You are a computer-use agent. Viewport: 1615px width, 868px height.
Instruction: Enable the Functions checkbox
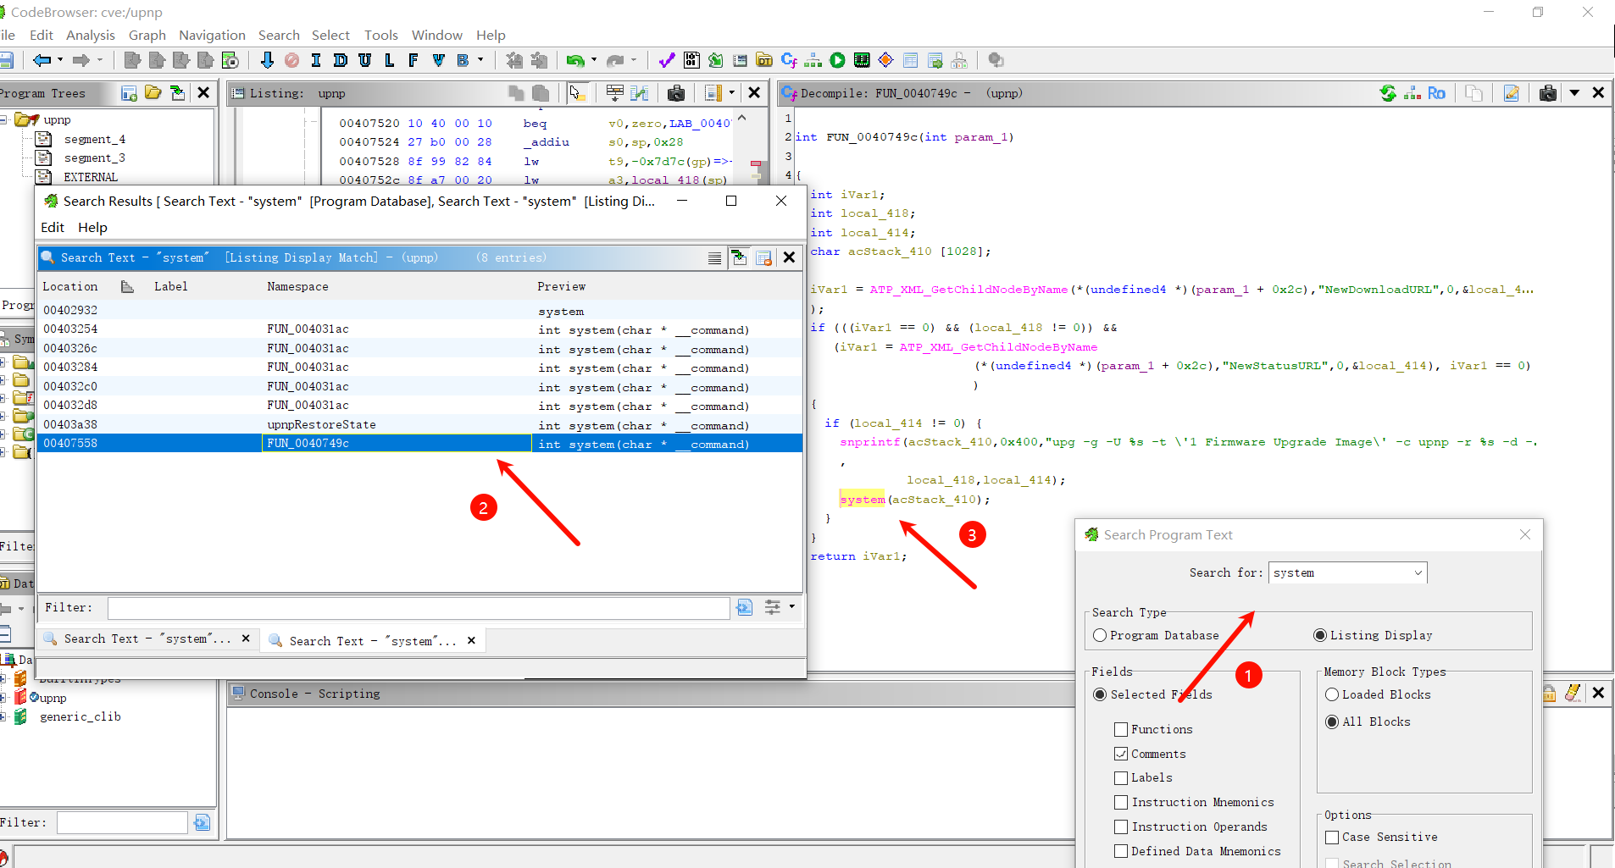tap(1121, 729)
